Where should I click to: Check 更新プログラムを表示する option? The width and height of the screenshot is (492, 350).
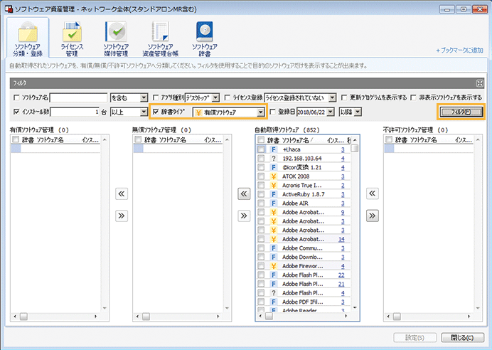[344, 97]
